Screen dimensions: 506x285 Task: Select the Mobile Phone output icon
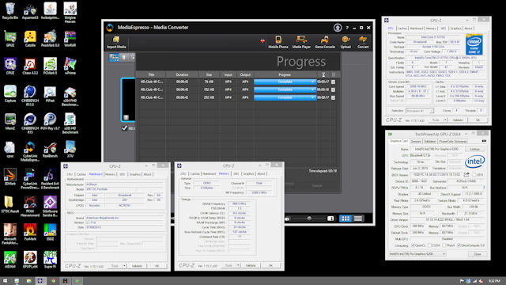pyautogui.click(x=278, y=42)
